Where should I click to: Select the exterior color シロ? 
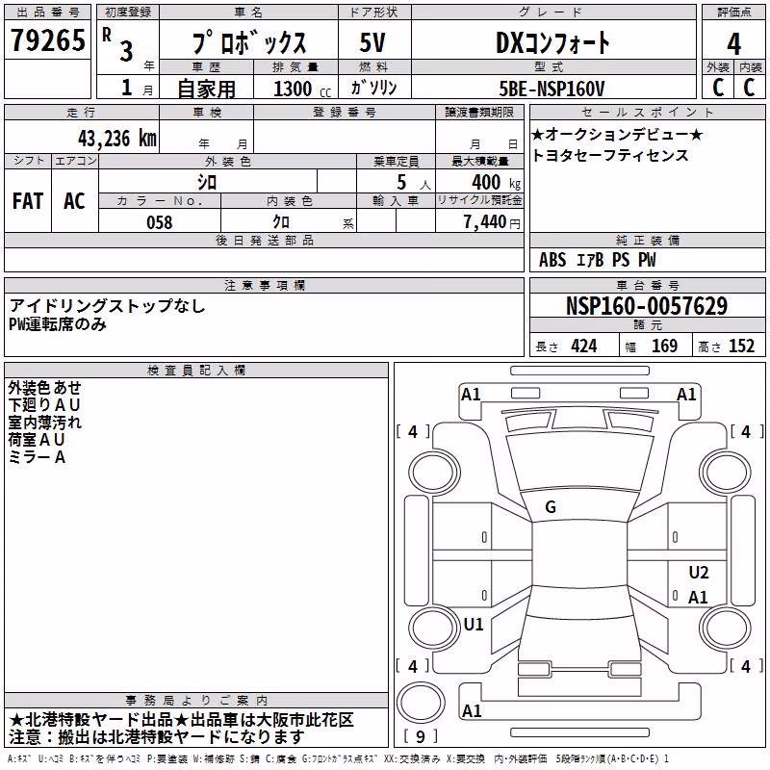point(207,183)
